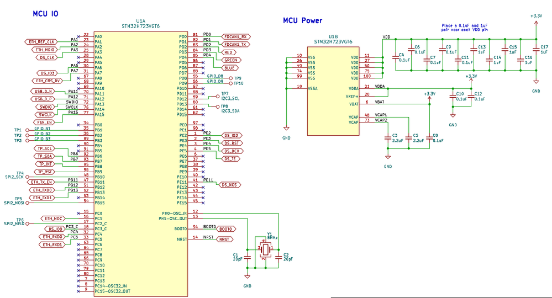
Task: Click the BOOT0 global label
Action: tap(225, 229)
